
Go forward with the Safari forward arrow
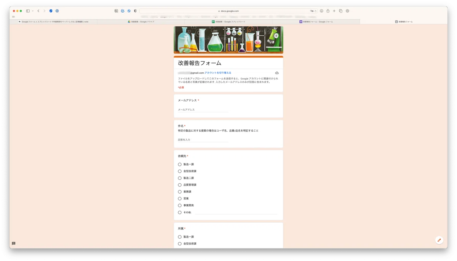click(x=44, y=11)
